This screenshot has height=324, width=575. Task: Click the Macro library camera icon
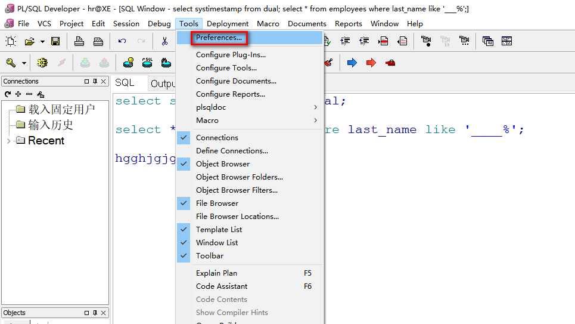coord(464,41)
